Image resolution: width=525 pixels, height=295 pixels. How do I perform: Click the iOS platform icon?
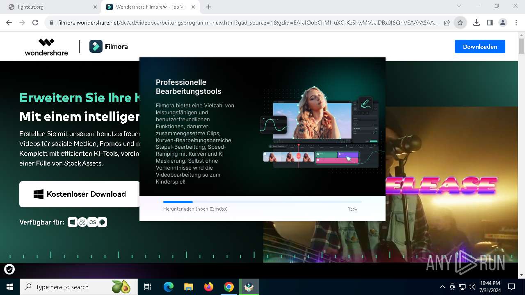pos(92,222)
